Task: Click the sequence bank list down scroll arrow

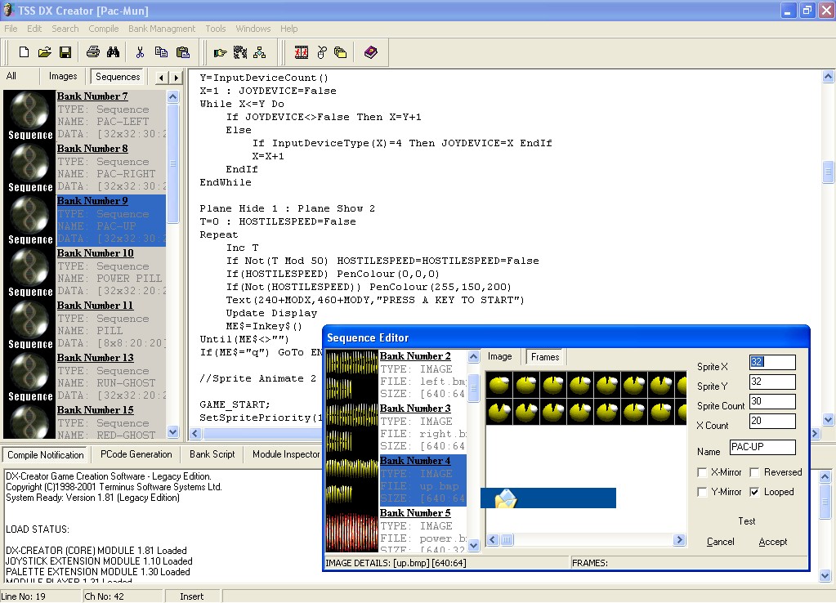Action: click(x=172, y=431)
